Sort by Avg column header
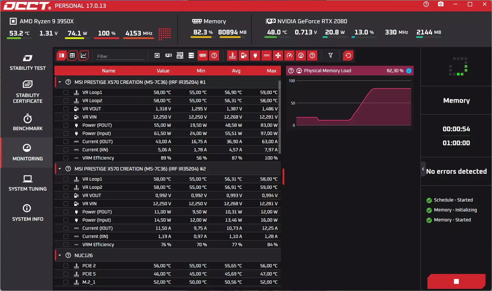The height and width of the screenshot is (291, 492). click(236, 71)
